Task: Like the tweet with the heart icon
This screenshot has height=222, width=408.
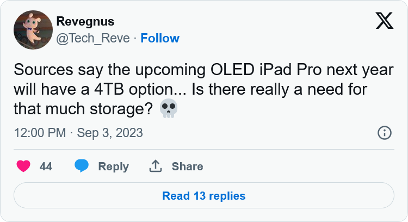Action: pyautogui.click(x=23, y=166)
